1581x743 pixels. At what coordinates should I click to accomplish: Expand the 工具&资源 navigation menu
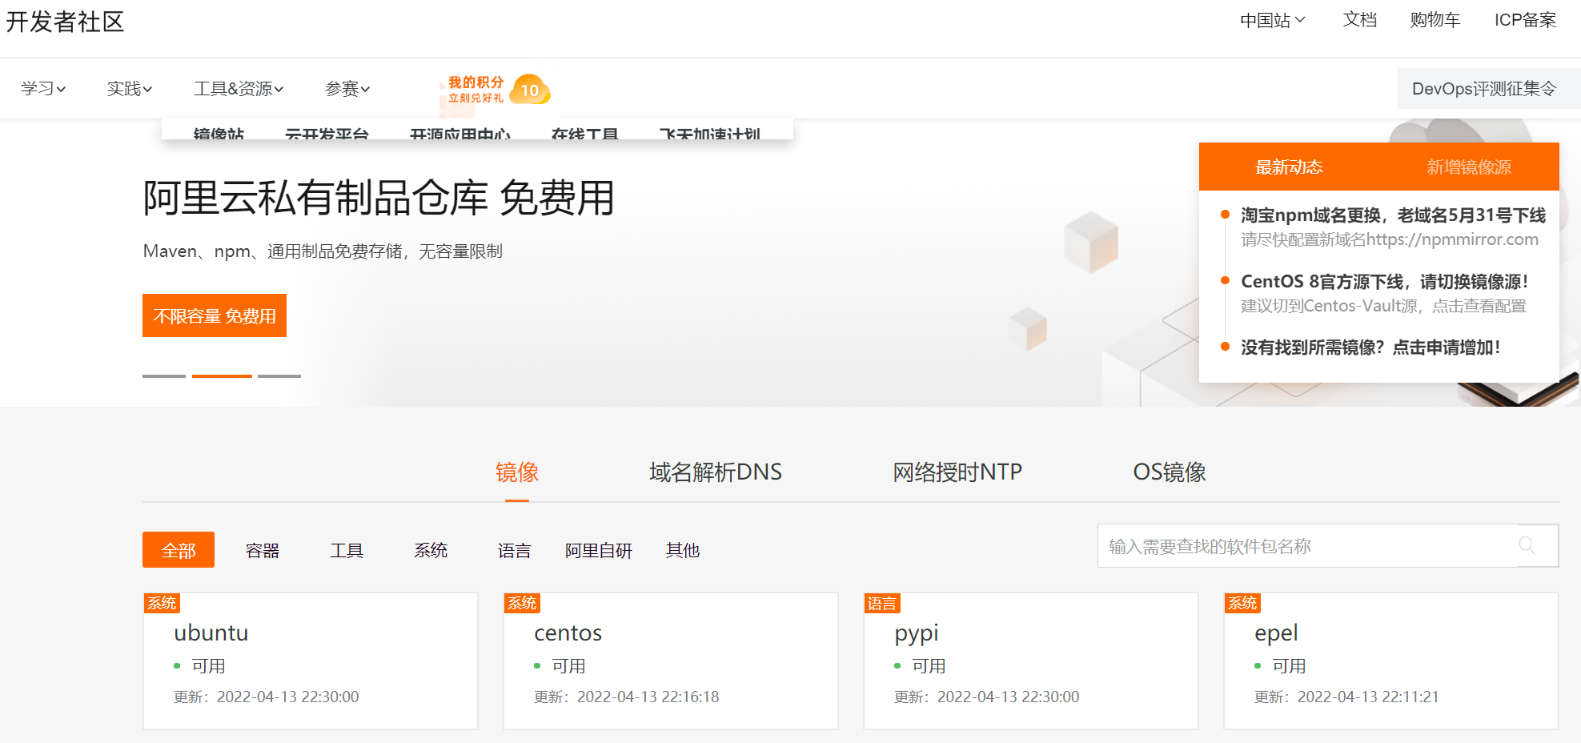[239, 89]
